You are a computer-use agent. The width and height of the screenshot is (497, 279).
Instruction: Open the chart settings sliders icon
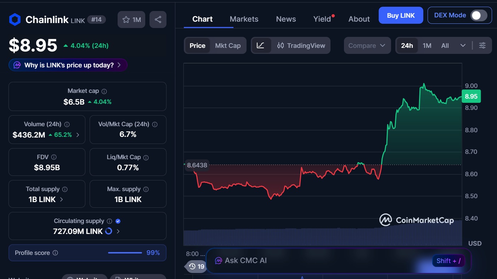[x=482, y=45]
